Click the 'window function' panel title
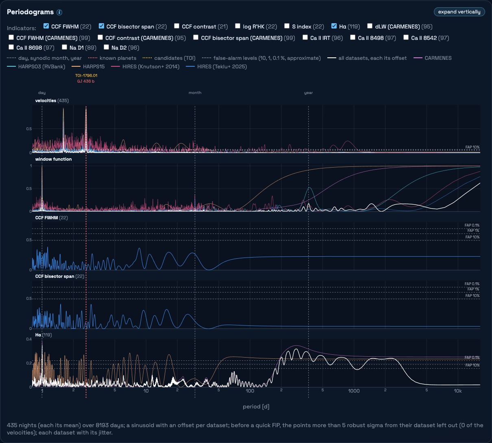 [x=53, y=159]
